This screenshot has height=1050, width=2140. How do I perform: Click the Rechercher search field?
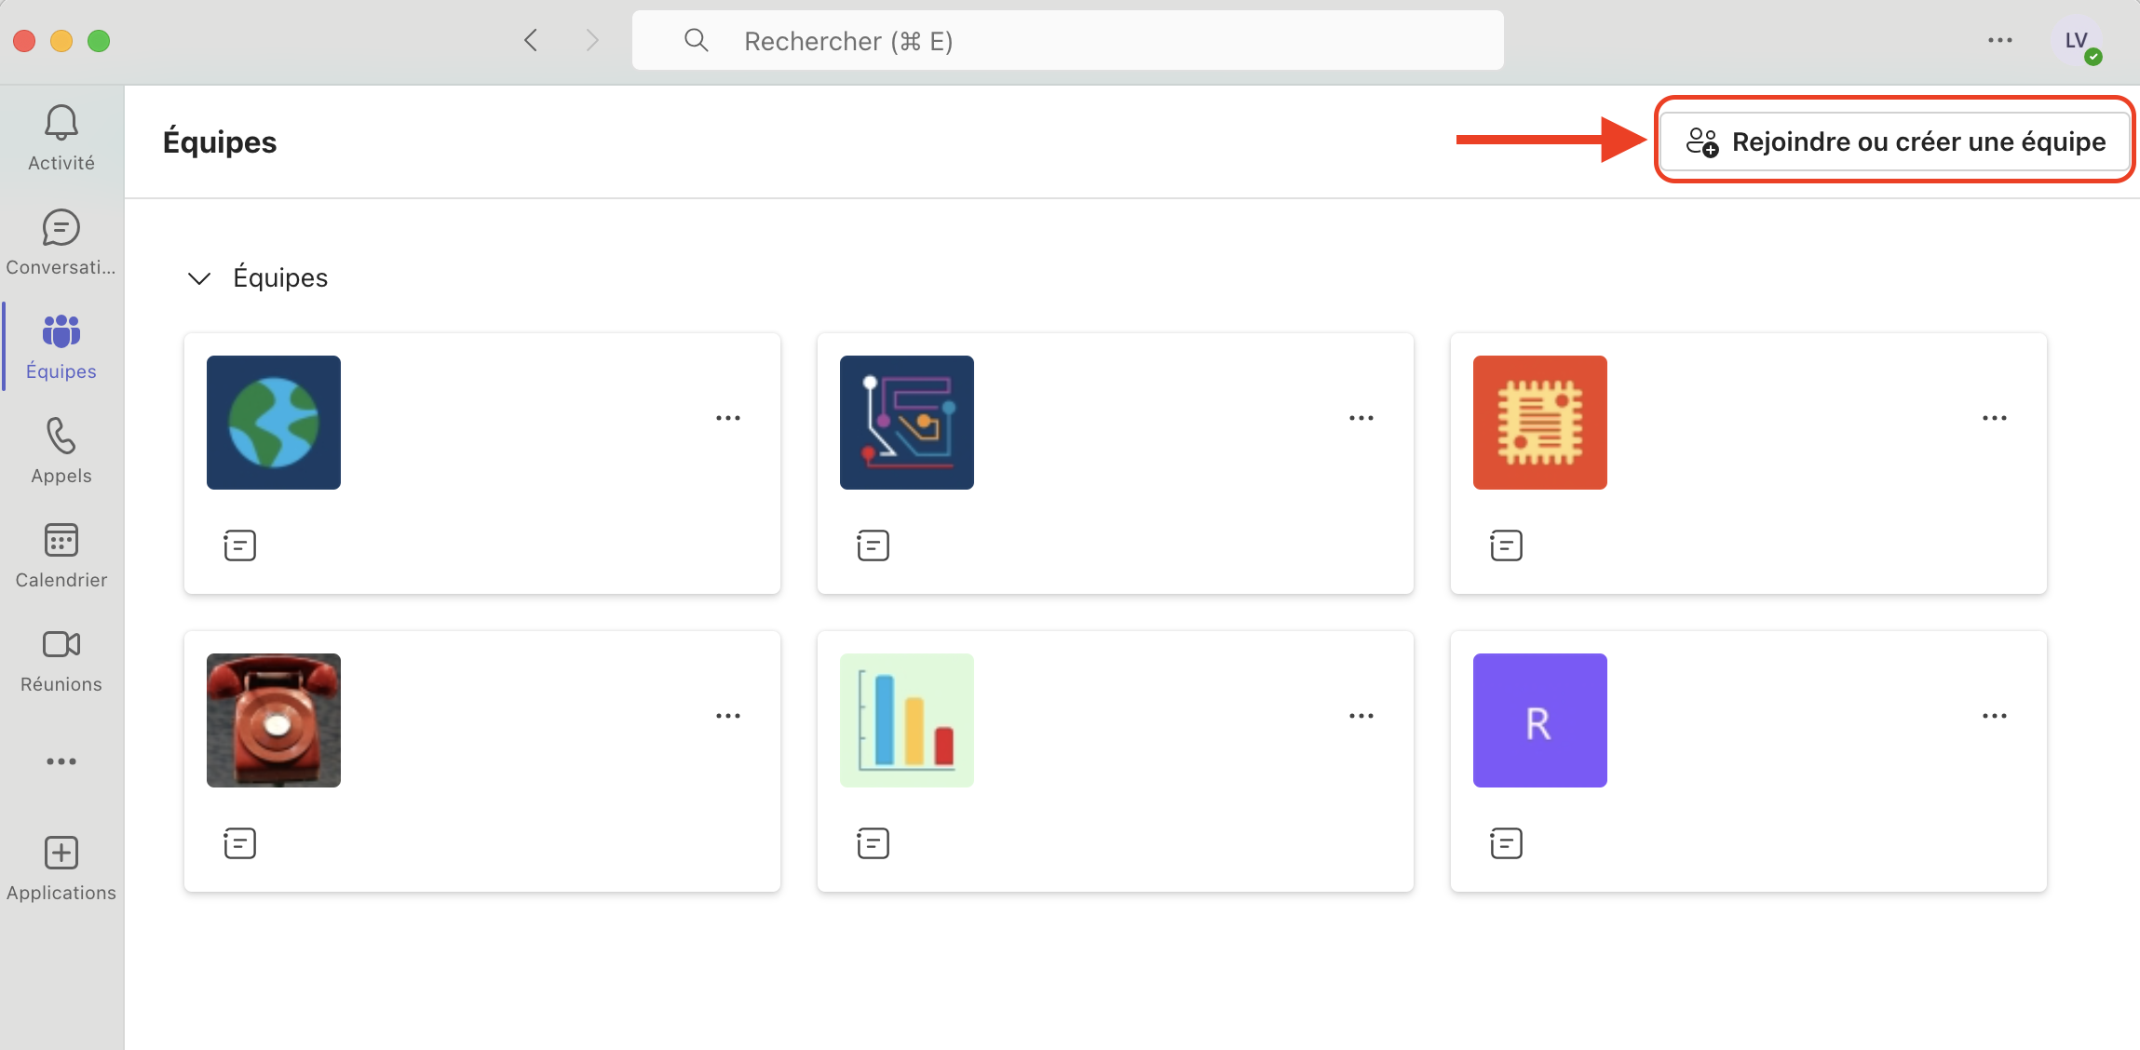pyautogui.click(x=1067, y=41)
